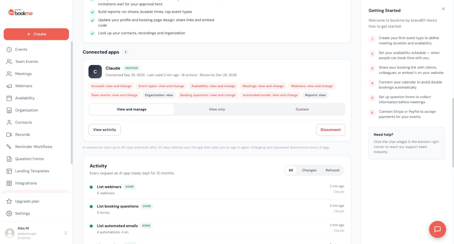Select the View and manage permission
Screen dimensions: 454x244
point(132,109)
